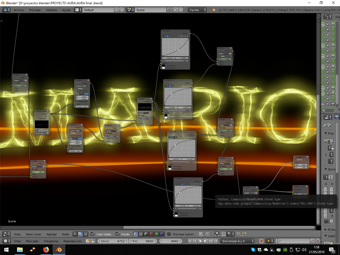
Task: Click the pin node tree icon
Action: [201, 234]
